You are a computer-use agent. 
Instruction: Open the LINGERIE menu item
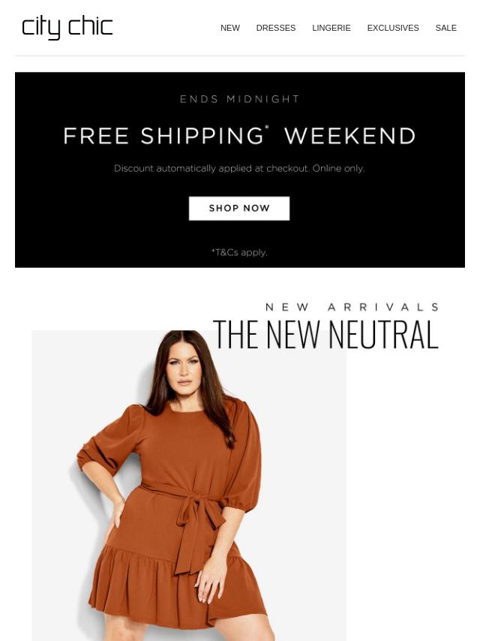click(331, 28)
